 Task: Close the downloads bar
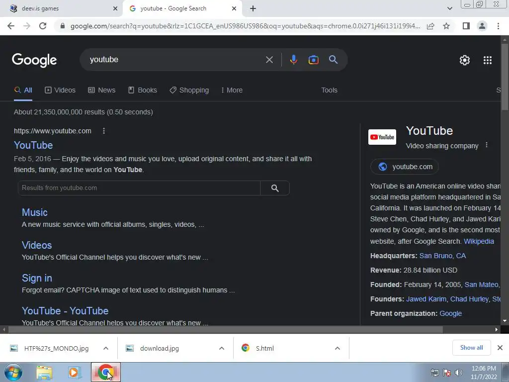click(x=500, y=348)
